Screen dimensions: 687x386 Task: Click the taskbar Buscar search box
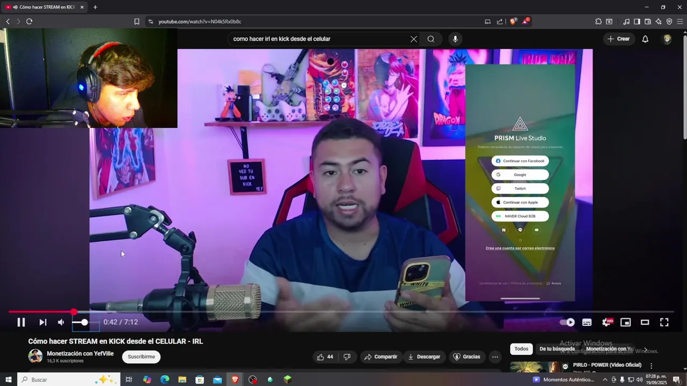coord(68,380)
